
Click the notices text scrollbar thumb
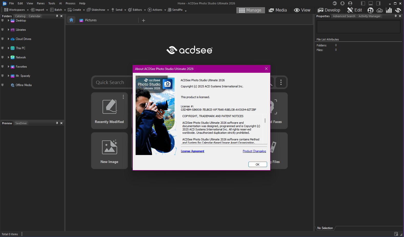click(x=265, y=120)
